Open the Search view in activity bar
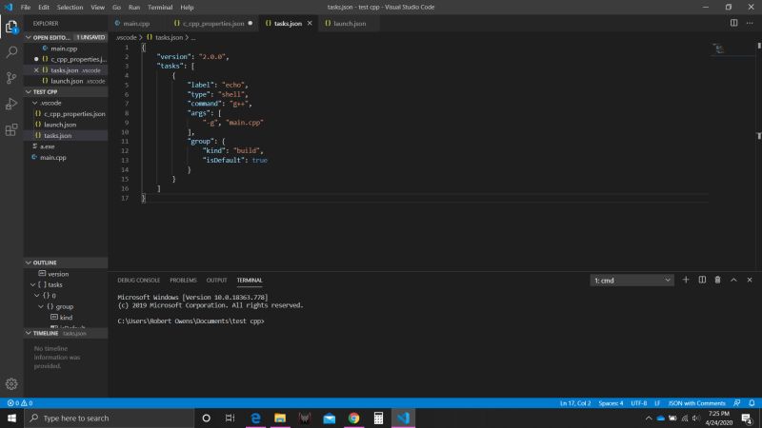 pos(11,52)
